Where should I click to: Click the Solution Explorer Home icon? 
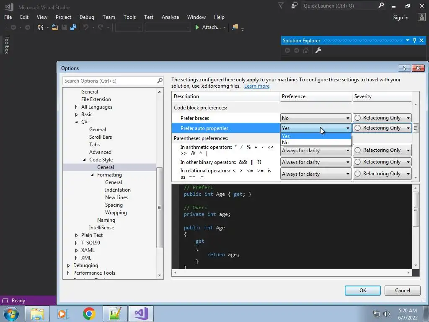tap(306, 50)
